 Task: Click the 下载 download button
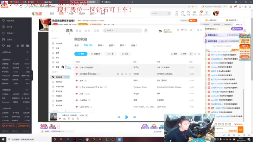coord(110,54)
